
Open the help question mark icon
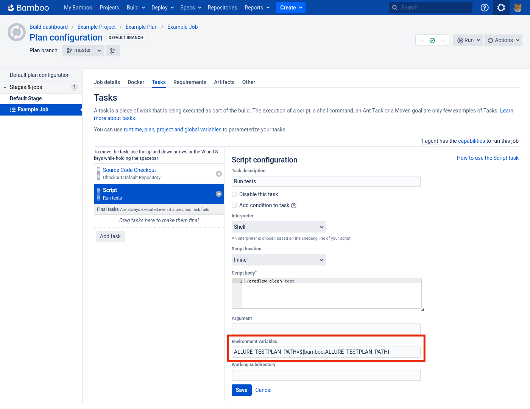click(485, 7)
